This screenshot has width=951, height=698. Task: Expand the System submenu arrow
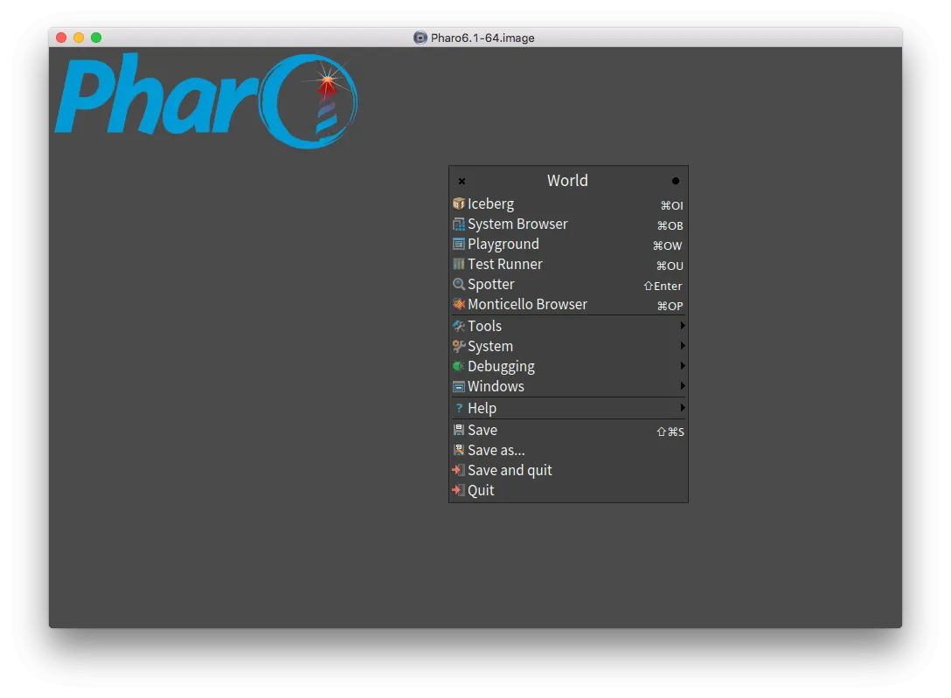(683, 346)
